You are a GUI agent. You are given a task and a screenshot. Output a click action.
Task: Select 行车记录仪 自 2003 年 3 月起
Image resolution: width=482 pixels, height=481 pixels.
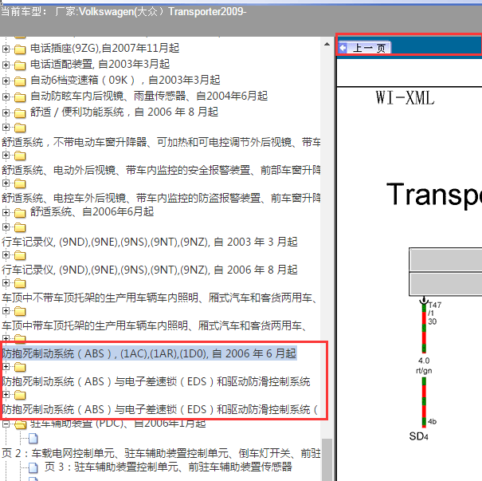(150, 242)
